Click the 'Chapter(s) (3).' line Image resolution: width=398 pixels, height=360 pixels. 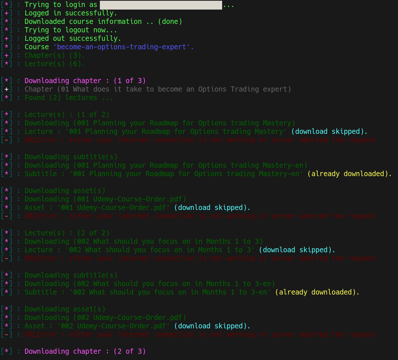[54, 55]
